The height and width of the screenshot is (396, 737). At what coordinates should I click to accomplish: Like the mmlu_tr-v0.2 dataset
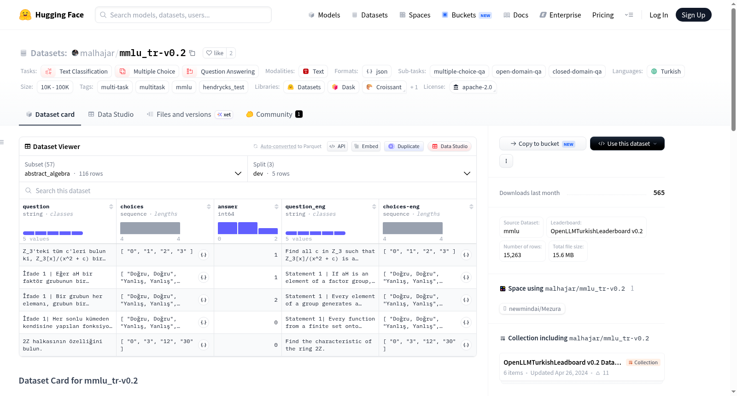click(x=215, y=53)
